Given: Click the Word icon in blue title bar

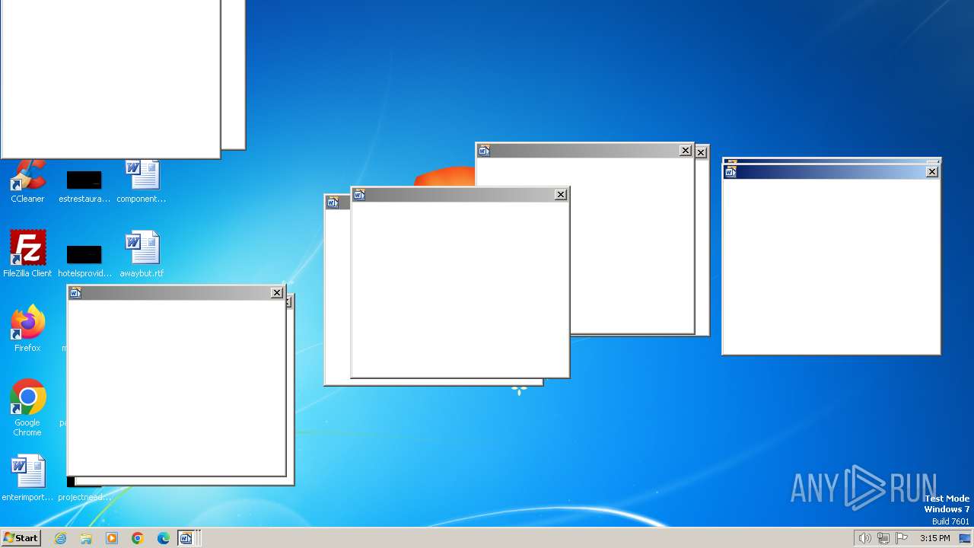Looking at the screenshot, I should [730, 172].
